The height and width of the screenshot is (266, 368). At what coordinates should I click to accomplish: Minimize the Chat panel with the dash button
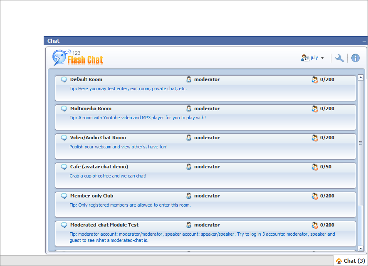click(364, 41)
